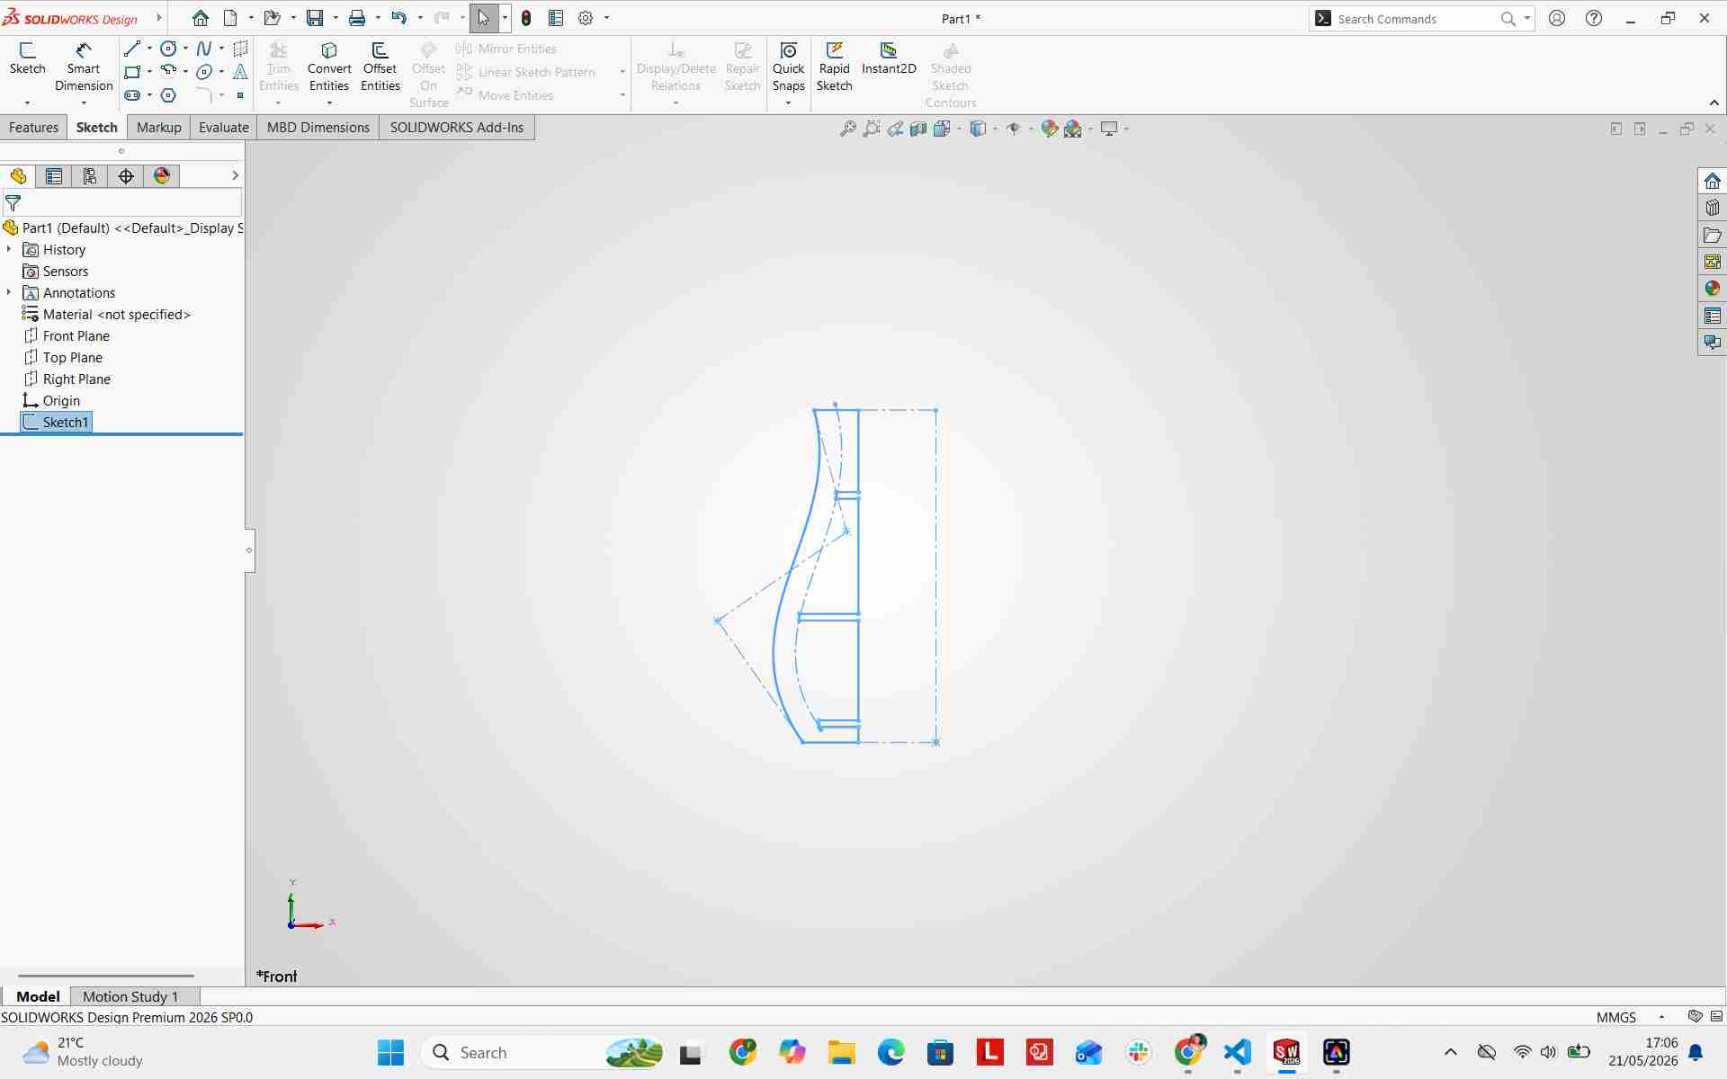This screenshot has width=1727, height=1079.
Task: Click the Rebuild traffic light icon
Action: pyautogui.click(x=526, y=18)
